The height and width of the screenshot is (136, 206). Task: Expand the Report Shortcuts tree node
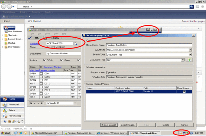[x=2, y=39]
